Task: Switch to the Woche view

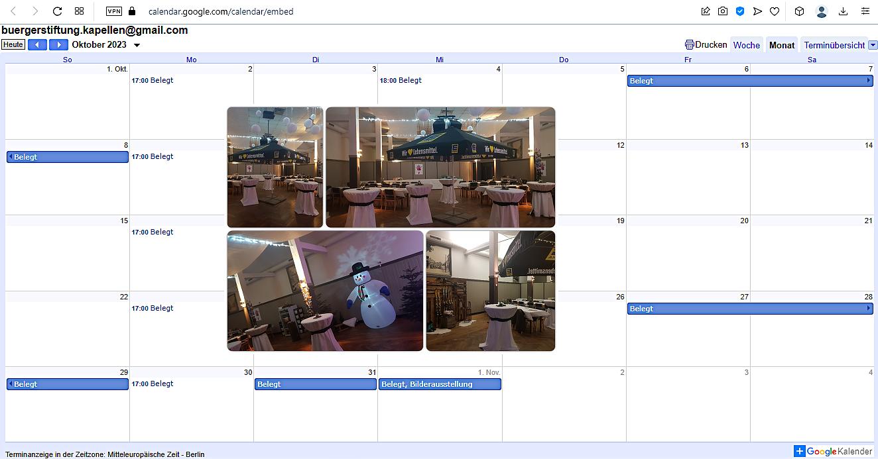Action: coord(747,44)
